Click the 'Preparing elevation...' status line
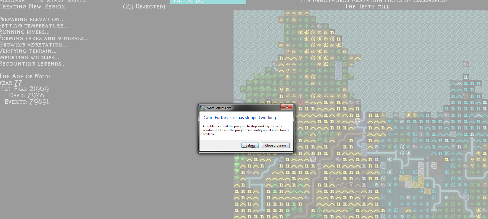Image resolution: width=488 pixels, height=219 pixels. coord(32,19)
